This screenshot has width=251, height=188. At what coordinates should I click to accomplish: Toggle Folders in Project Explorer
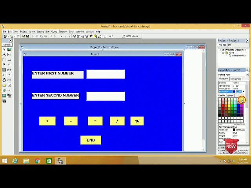click(x=230, y=45)
